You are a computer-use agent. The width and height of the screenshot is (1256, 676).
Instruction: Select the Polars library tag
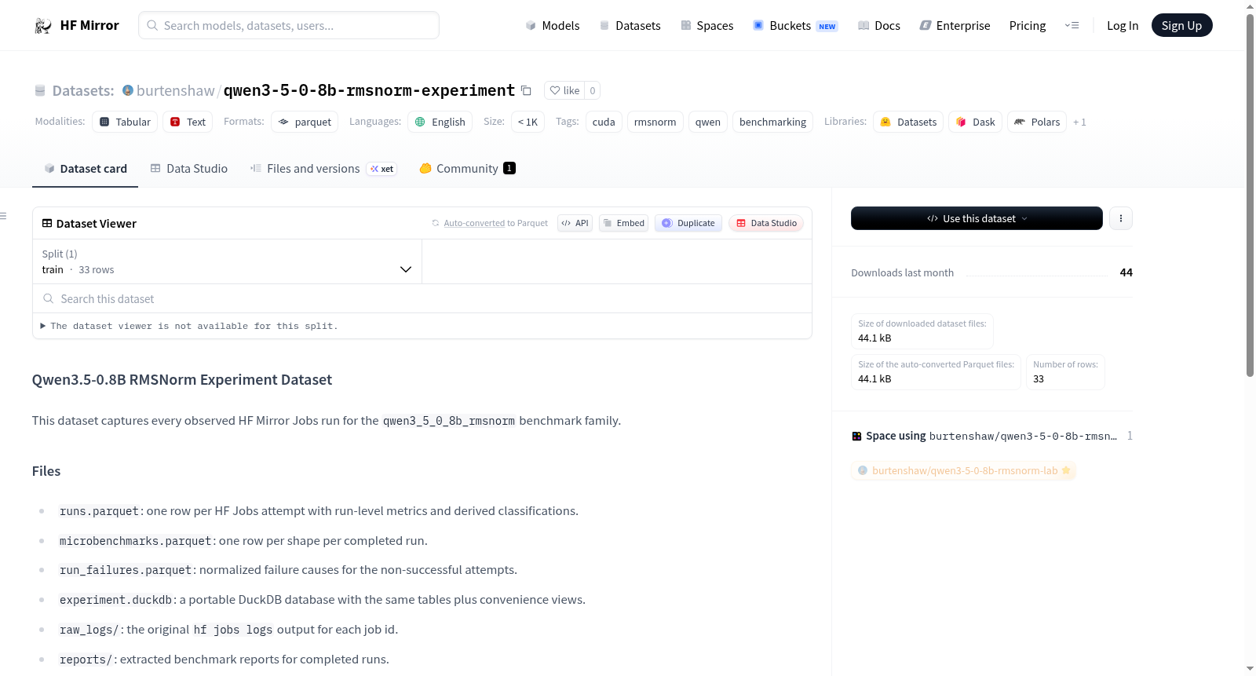[x=1037, y=122]
